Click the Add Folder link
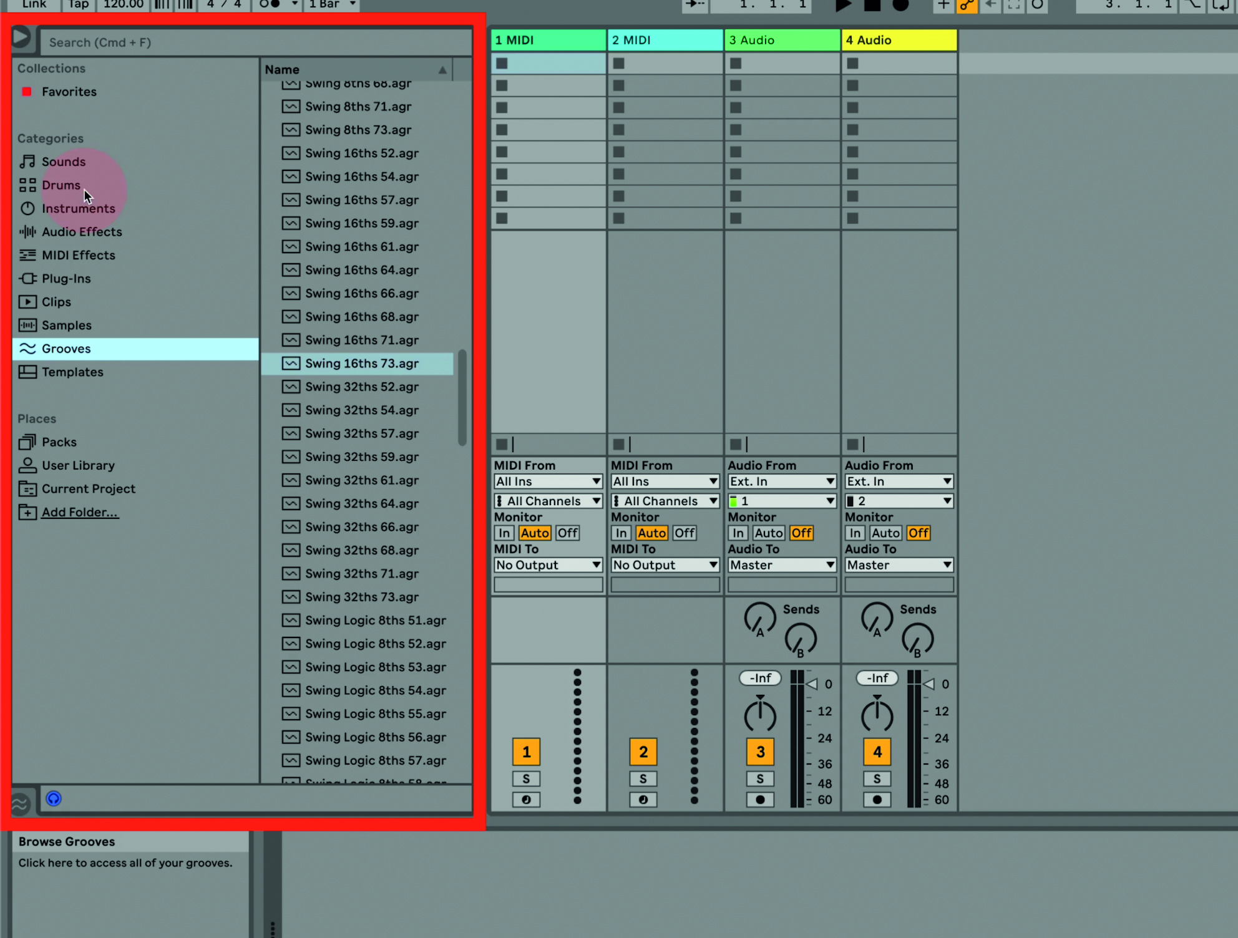This screenshot has height=938, width=1238. pyautogui.click(x=80, y=512)
